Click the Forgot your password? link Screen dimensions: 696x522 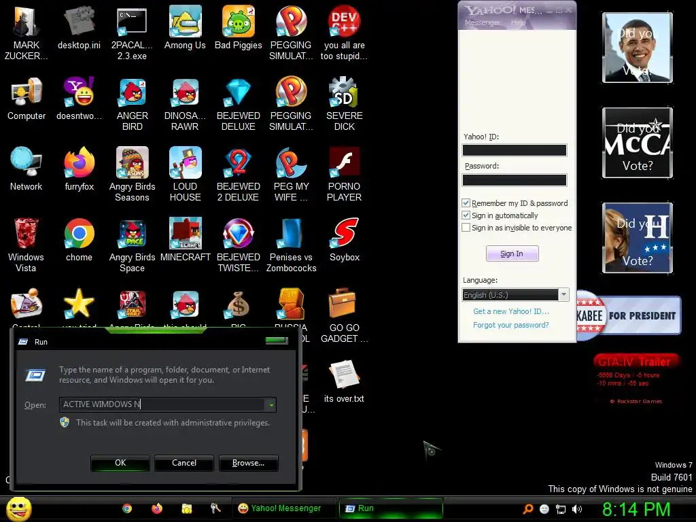coord(511,325)
